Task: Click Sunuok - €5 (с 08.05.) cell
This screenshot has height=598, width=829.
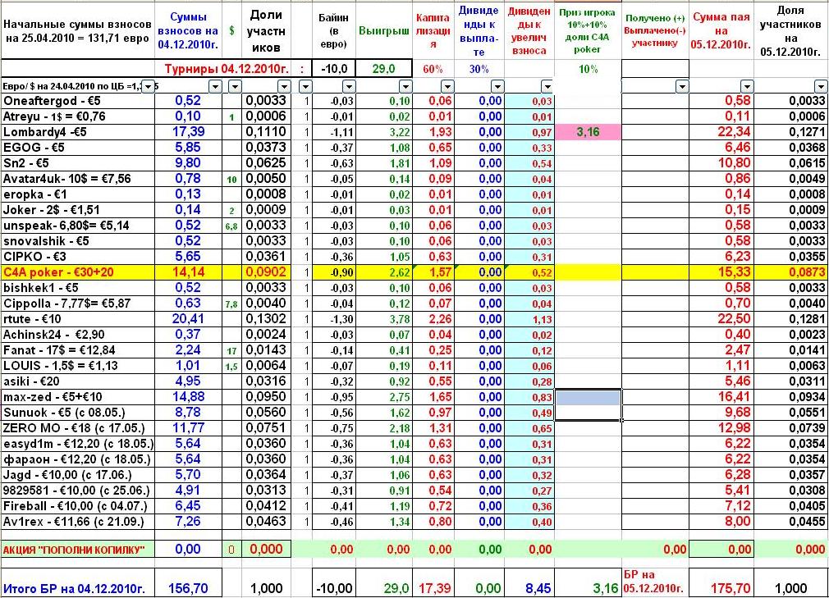Action: coord(78,413)
